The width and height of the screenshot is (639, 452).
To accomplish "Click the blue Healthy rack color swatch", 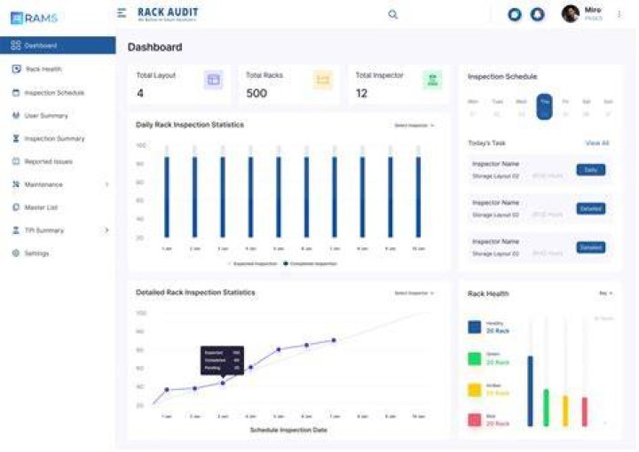I will click(x=474, y=327).
